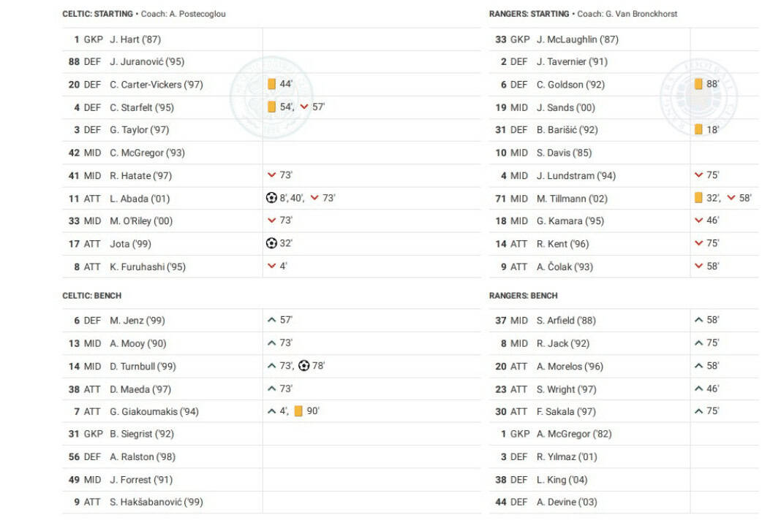Click B. Barišić's yellow card icon
The height and width of the screenshot is (520, 781).
click(698, 129)
